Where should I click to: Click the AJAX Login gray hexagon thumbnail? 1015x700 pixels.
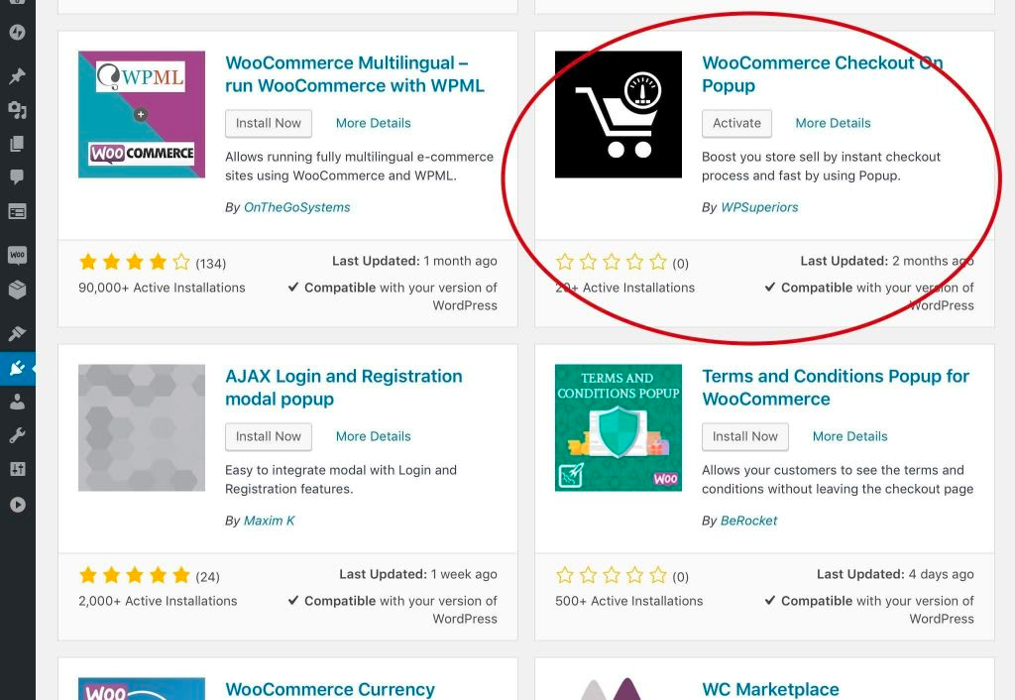(x=142, y=428)
